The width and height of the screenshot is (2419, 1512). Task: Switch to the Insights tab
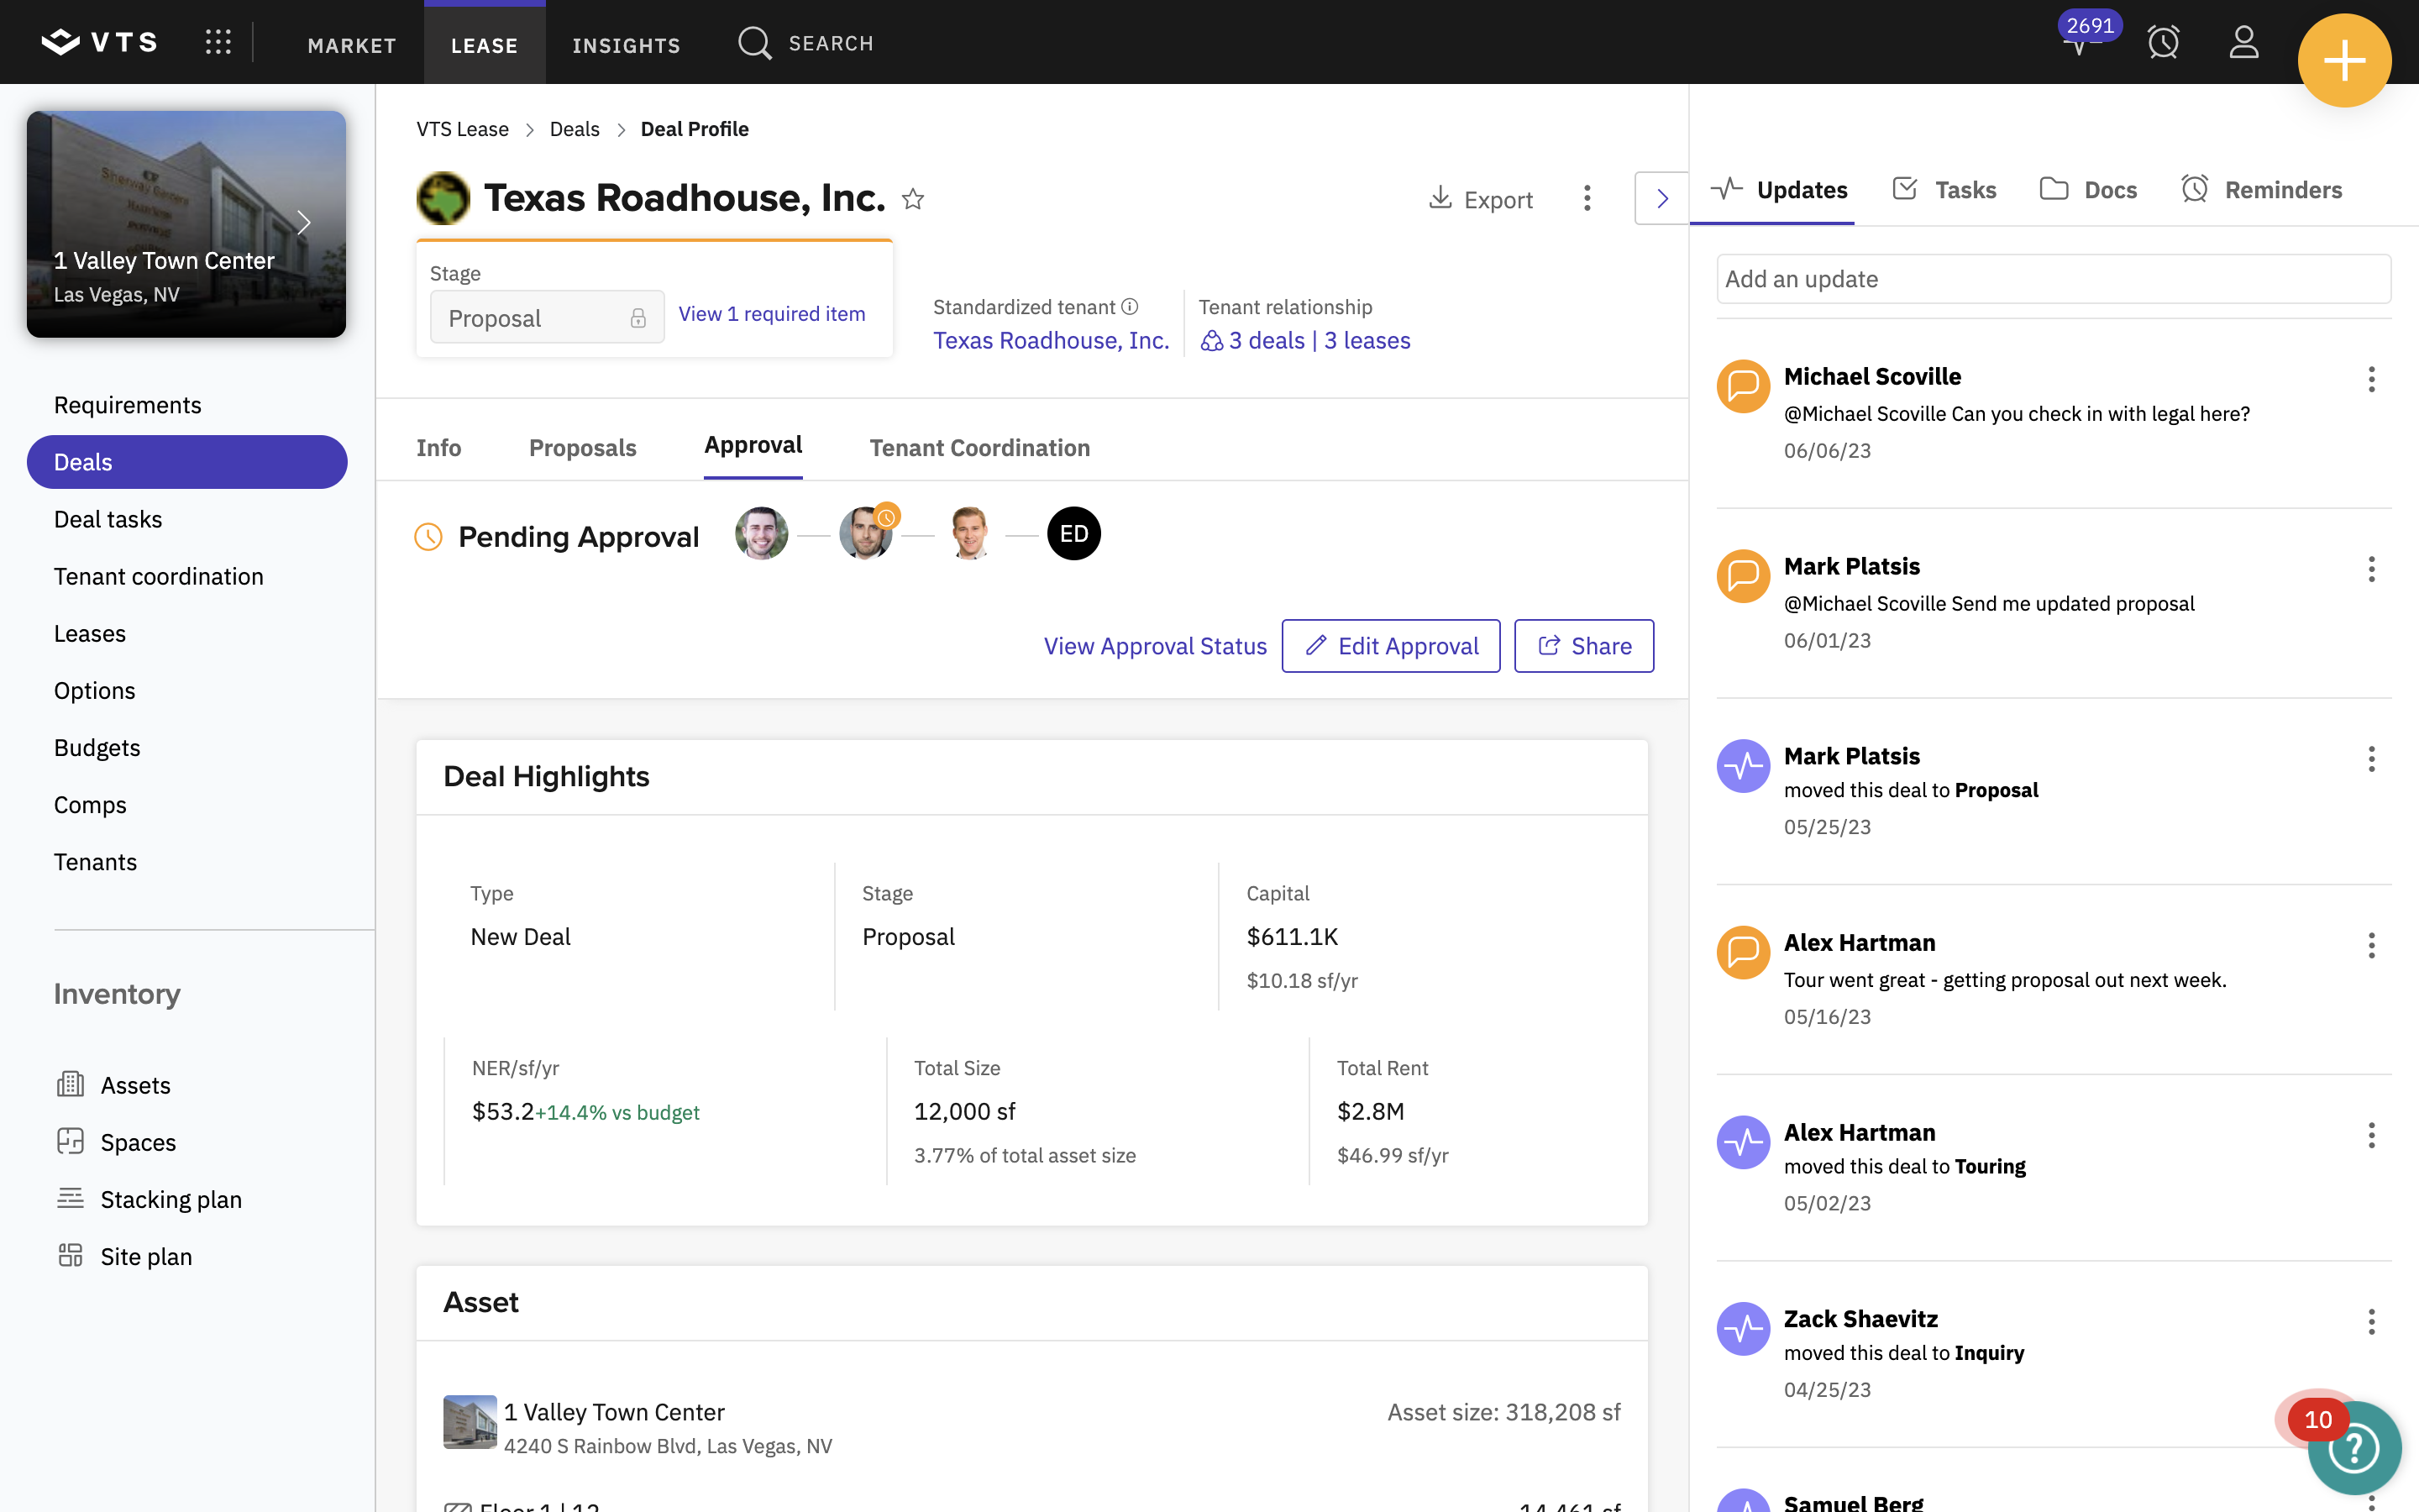click(626, 45)
